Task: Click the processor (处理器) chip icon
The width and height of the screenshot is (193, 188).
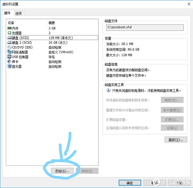Action: (9, 33)
